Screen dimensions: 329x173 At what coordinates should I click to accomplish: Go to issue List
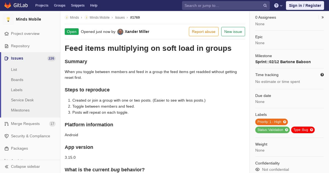[x=14, y=69]
